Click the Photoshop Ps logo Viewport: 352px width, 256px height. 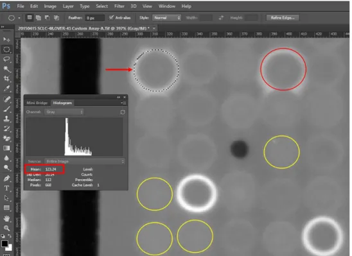pos(6,6)
